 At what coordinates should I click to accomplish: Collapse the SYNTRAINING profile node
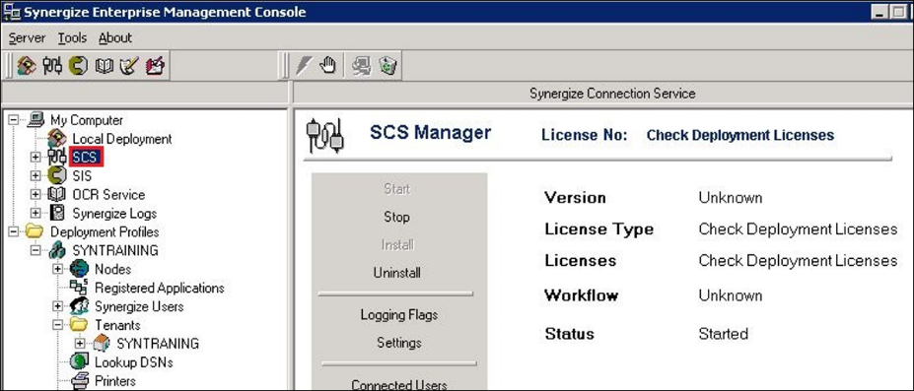point(36,250)
